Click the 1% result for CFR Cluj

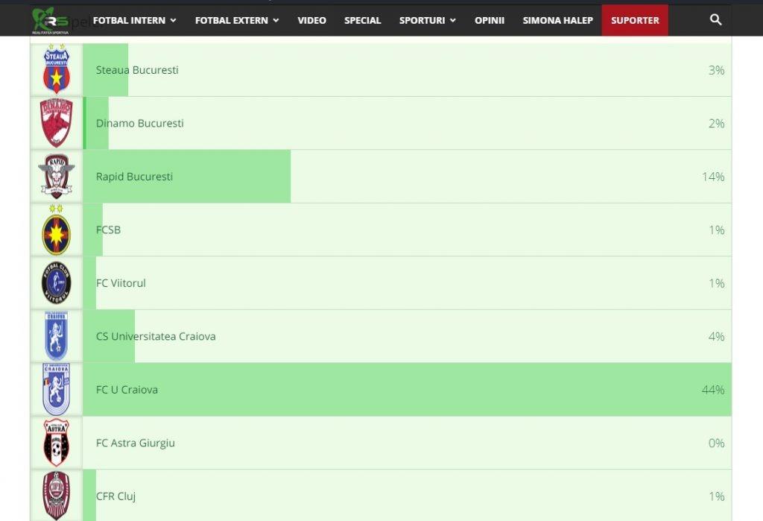pyautogui.click(x=716, y=496)
